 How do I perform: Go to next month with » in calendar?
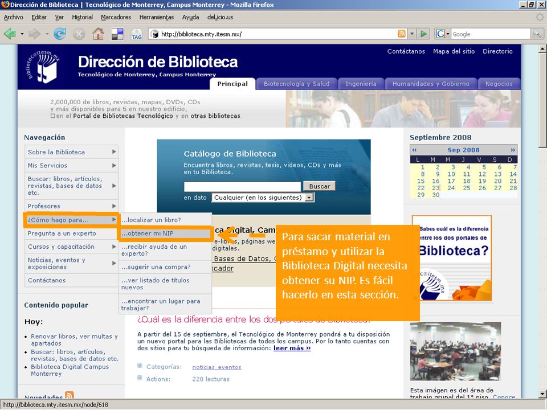coord(513,150)
